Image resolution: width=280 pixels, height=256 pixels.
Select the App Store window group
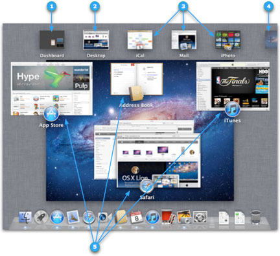point(52,89)
